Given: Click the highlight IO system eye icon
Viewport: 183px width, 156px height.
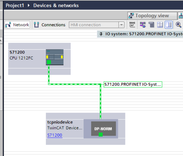Looking at the screenshot, I should (x=143, y=25).
